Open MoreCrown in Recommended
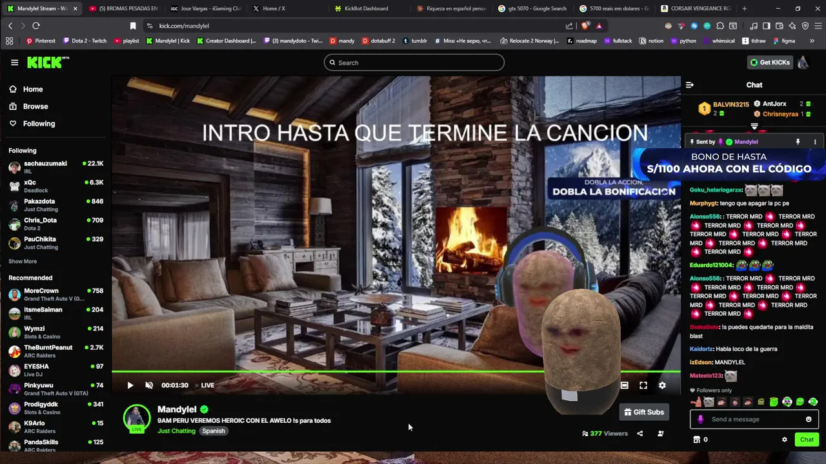826x464 pixels. point(55,295)
